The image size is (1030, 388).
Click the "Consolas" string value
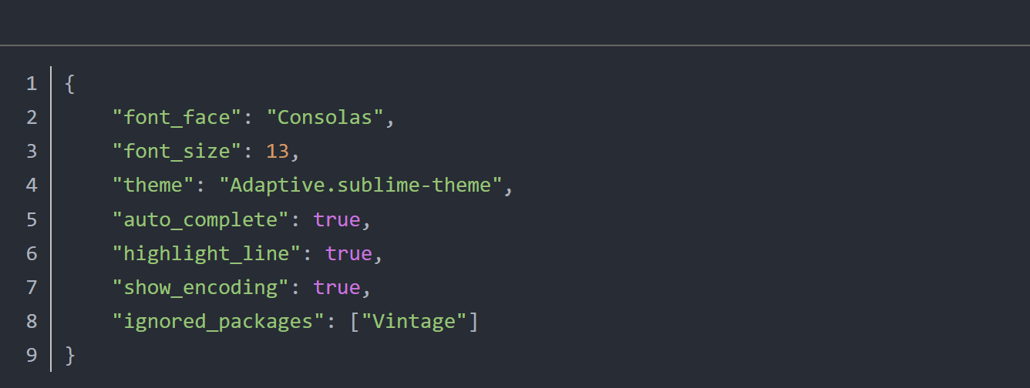[325, 118]
